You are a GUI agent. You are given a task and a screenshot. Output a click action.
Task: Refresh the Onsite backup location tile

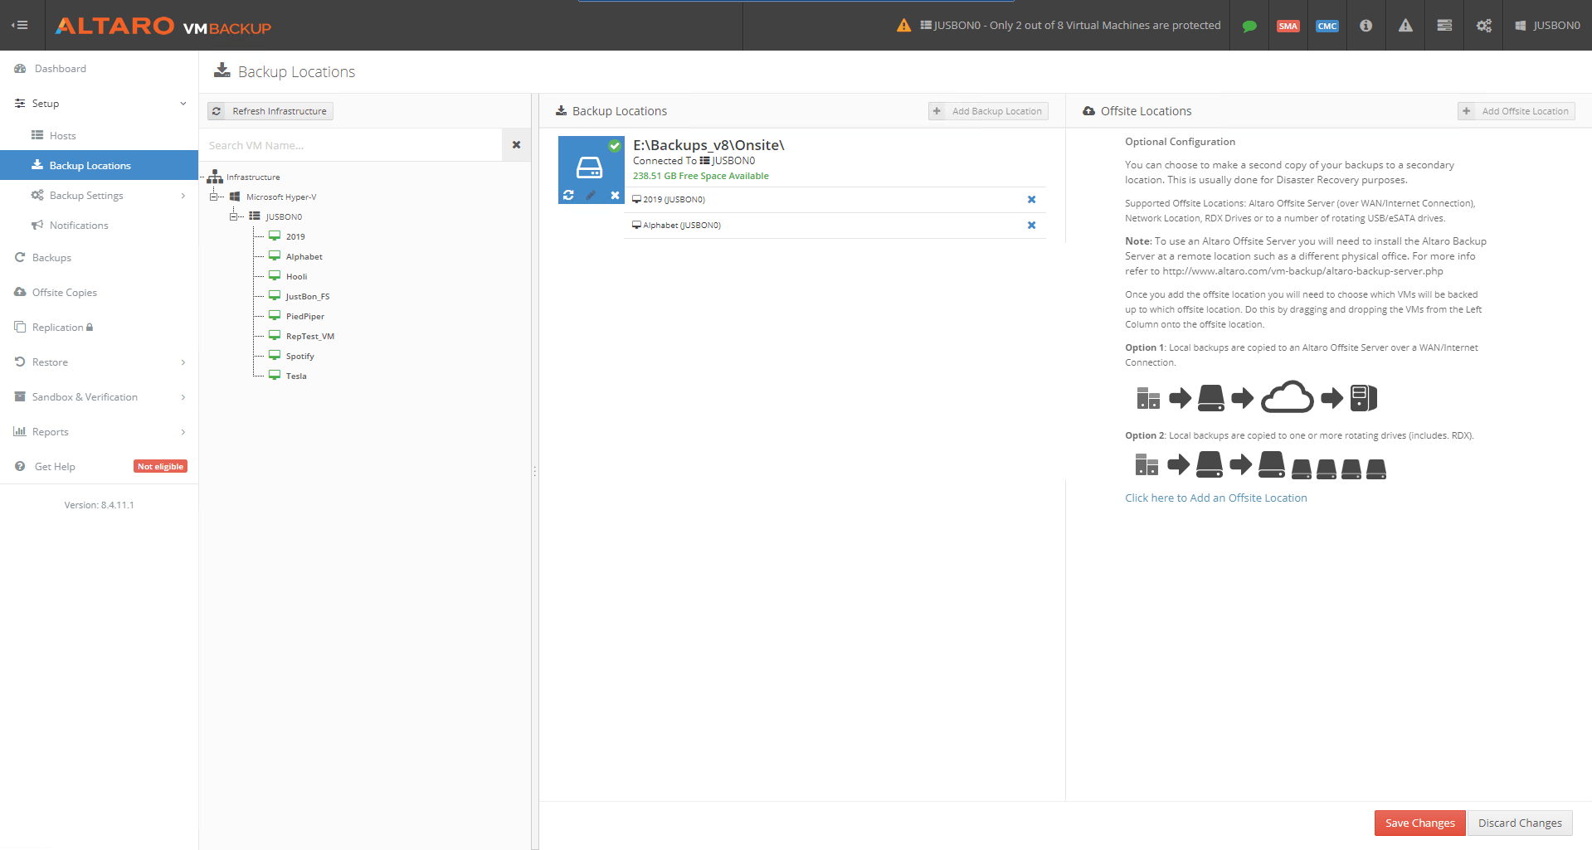coord(568,196)
